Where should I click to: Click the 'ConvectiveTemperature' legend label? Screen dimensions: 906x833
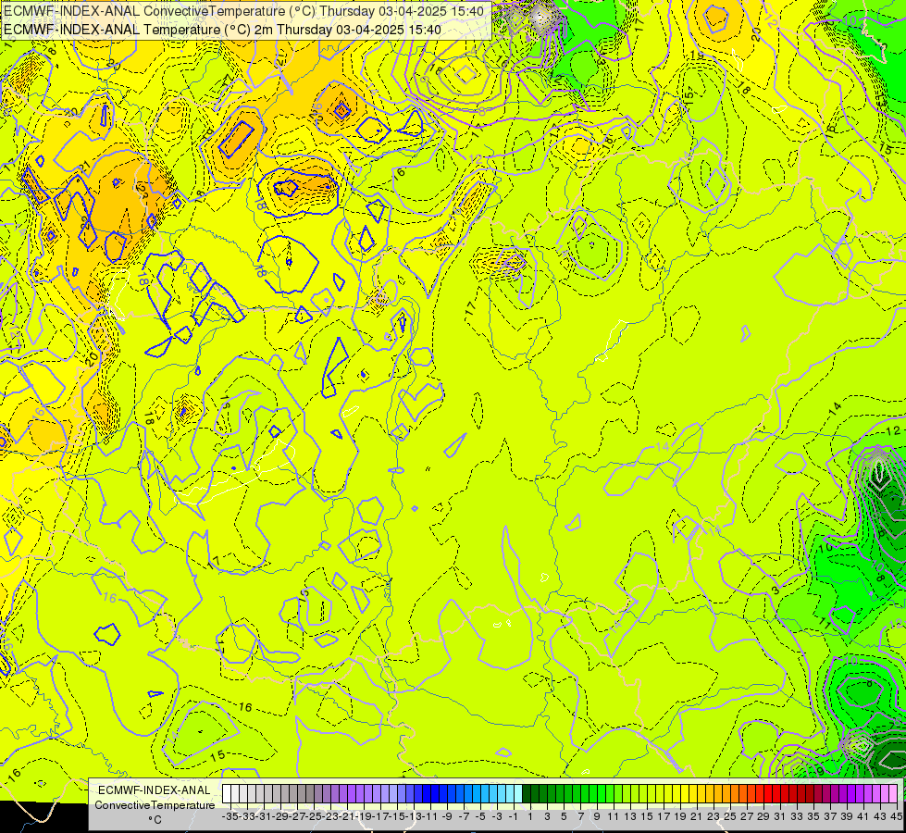155,804
